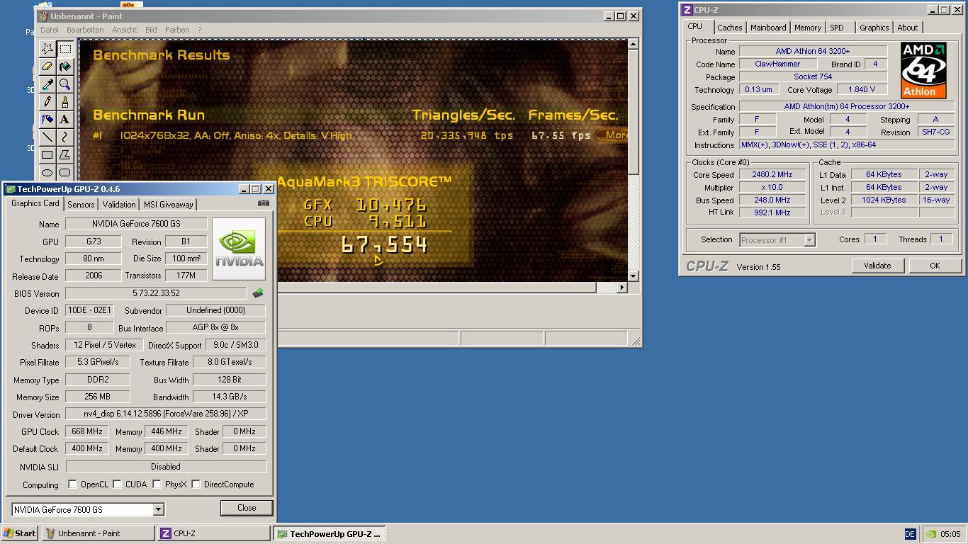This screenshot has width=968, height=544.
Task: Pick the Rectangle shape tool
Action: coord(47,155)
